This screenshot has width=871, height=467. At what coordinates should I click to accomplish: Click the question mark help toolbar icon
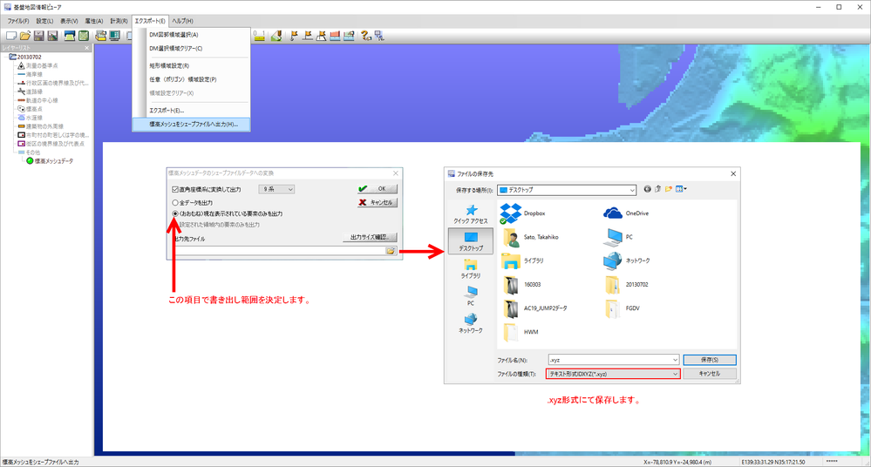tap(365, 36)
